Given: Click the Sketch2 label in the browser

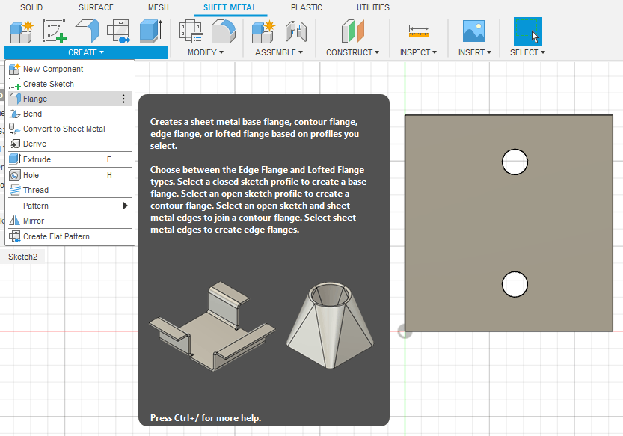Looking at the screenshot, I should 22,257.
